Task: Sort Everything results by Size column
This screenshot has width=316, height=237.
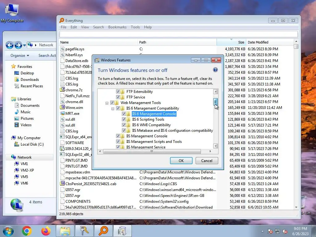Action: coord(231,42)
